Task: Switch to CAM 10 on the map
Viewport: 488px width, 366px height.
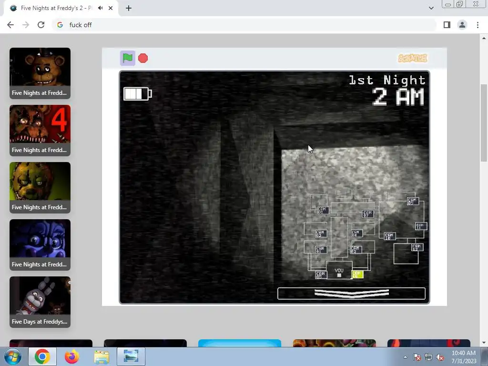Action: click(390, 236)
